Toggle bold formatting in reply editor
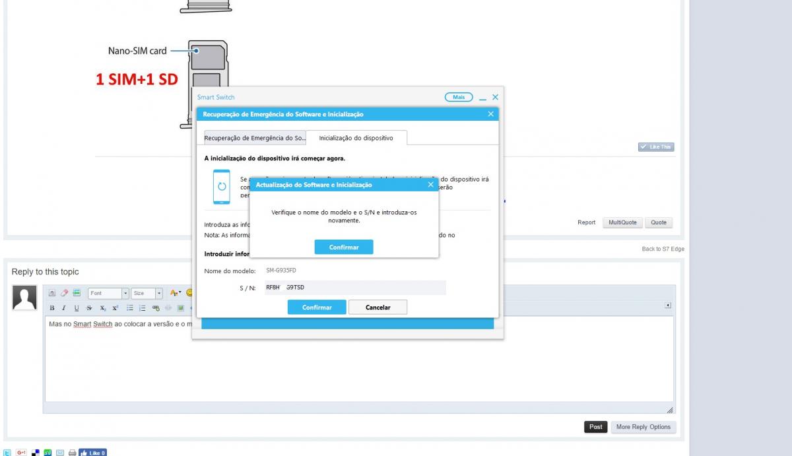 click(x=52, y=308)
